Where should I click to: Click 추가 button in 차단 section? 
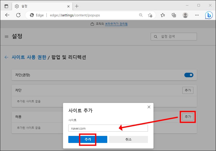pyautogui.click(x=188, y=90)
